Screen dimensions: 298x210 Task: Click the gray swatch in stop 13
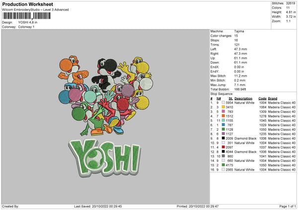(223, 156)
